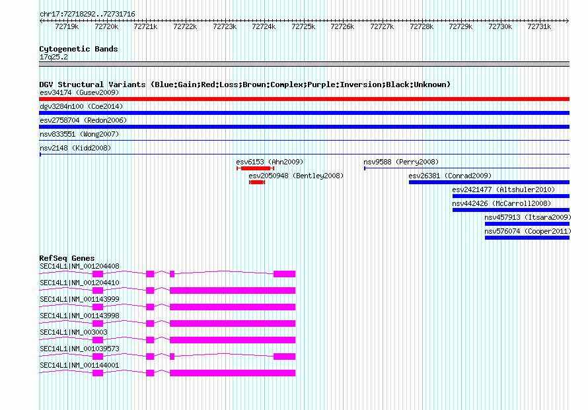Click the gray 17q25.2 cytogenetic band bar
This screenshot has width=588, height=410.
pyautogui.click(x=304, y=64)
